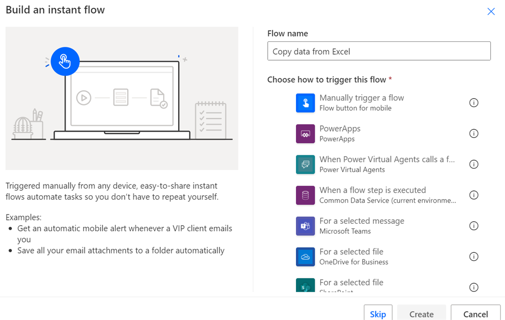The width and height of the screenshot is (505, 320).
Task: Select the Manually trigger a flow icon
Action: [305, 102]
